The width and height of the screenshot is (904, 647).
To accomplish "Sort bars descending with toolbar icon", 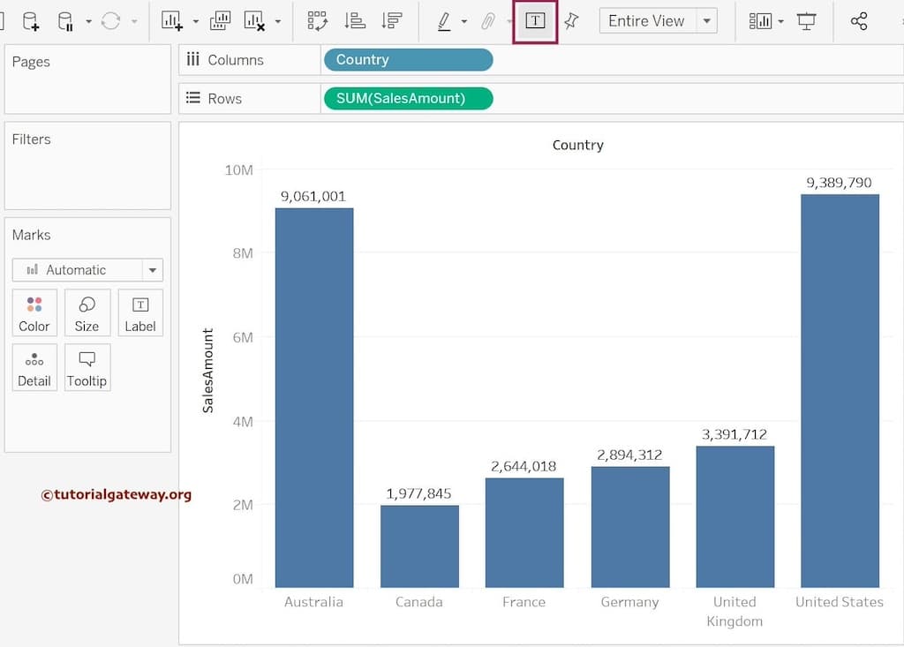I will (x=392, y=21).
